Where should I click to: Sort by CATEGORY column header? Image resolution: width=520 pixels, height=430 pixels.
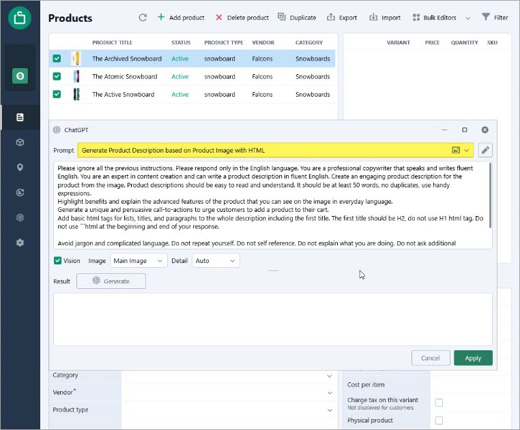[x=308, y=42]
